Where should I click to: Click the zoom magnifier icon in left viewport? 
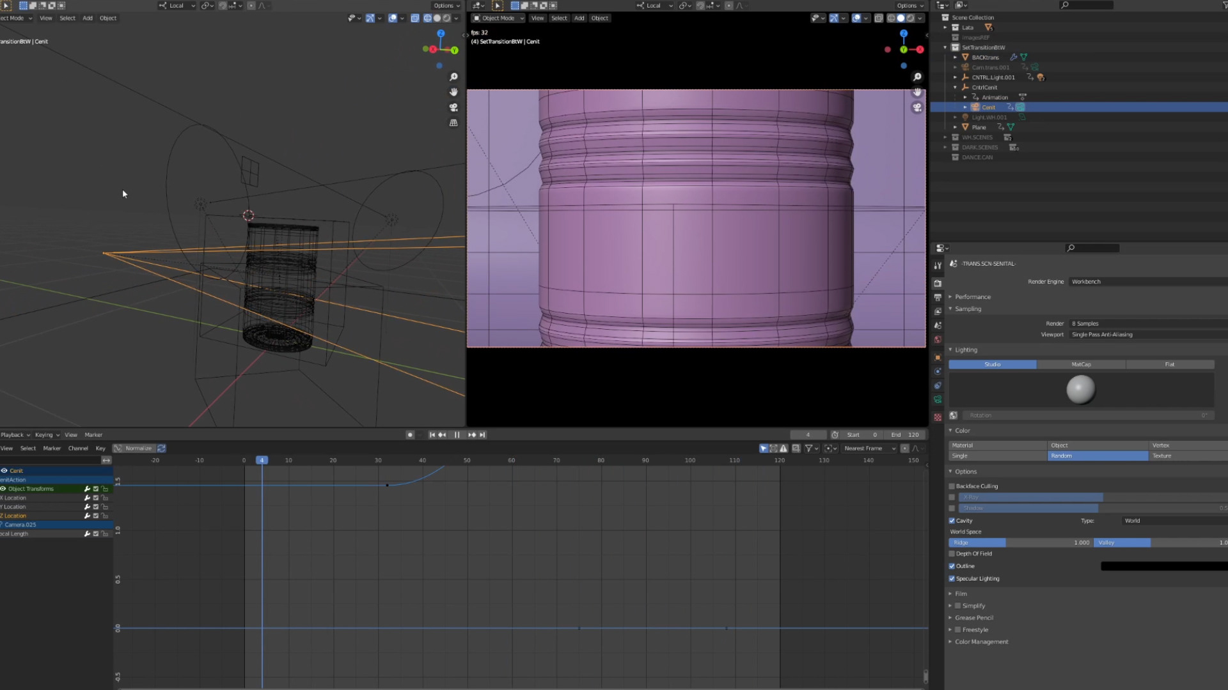click(x=453, y=77)
